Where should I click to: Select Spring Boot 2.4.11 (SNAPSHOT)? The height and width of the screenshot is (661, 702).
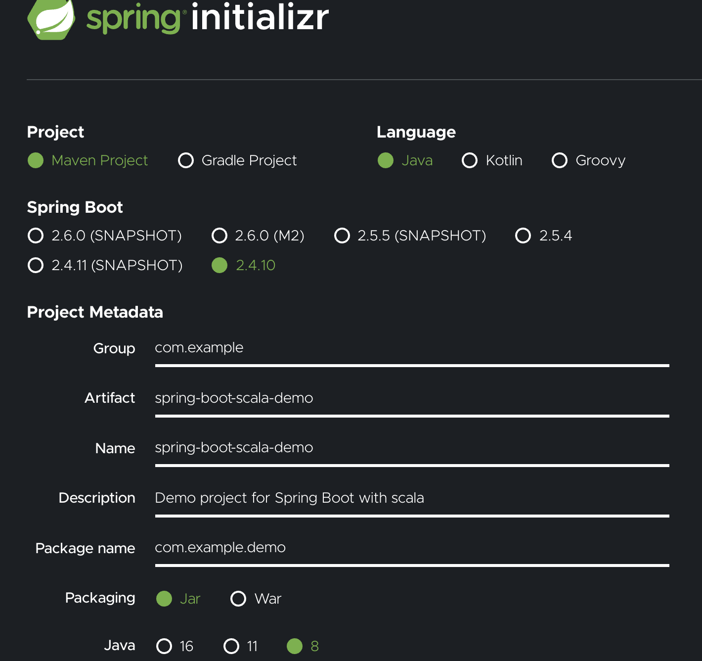pos(36,265)
